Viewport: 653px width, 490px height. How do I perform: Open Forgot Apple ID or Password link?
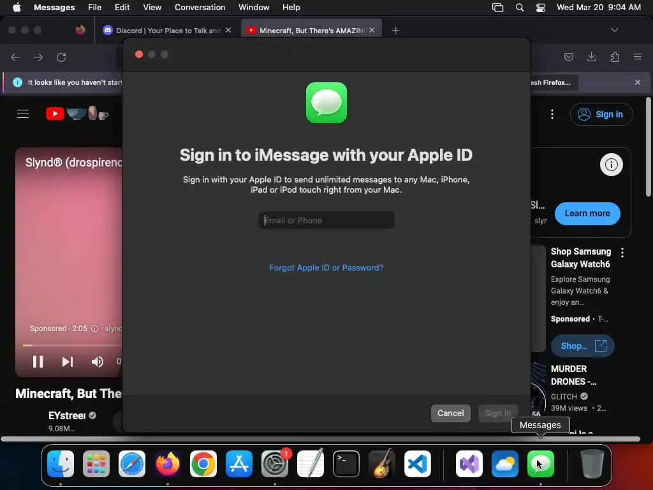click(326, 267)
